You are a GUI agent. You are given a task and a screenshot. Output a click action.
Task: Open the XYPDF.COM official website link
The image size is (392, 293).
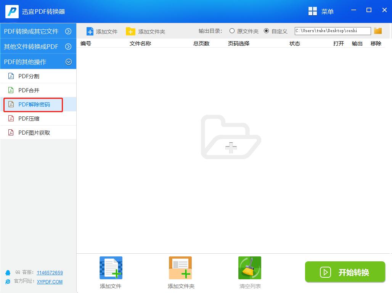(49, 282)
